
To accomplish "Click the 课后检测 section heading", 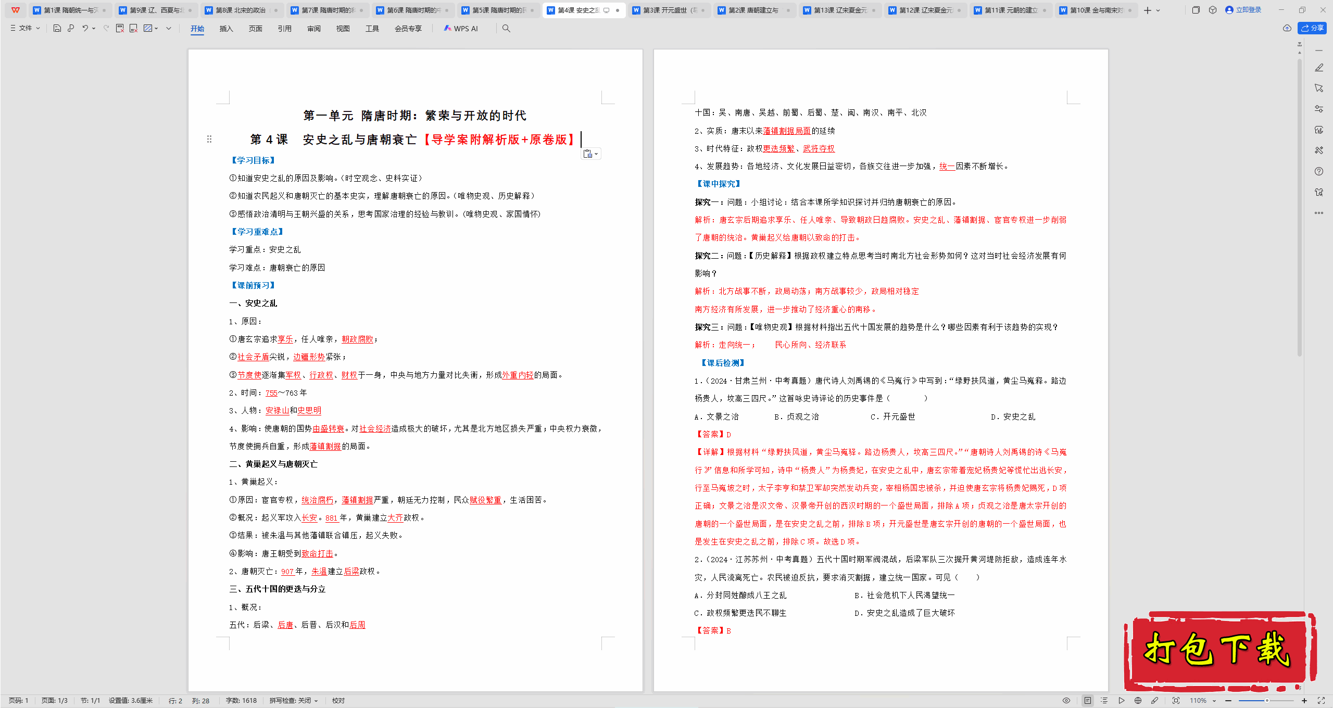I will (723, 363).
